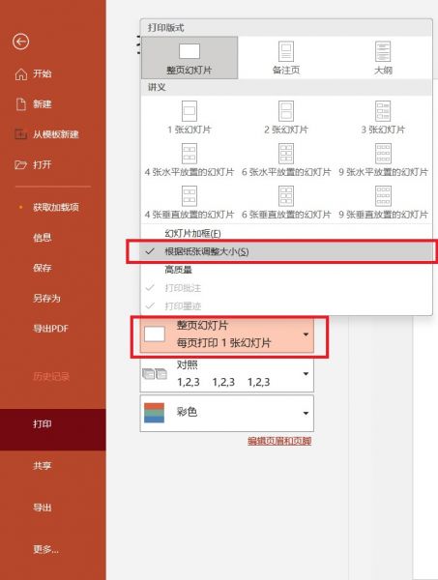Choose 9 张垂直放置的幻灯片 handout layout
The height and width of the screenshot is (580, 438).
point(383,203)
